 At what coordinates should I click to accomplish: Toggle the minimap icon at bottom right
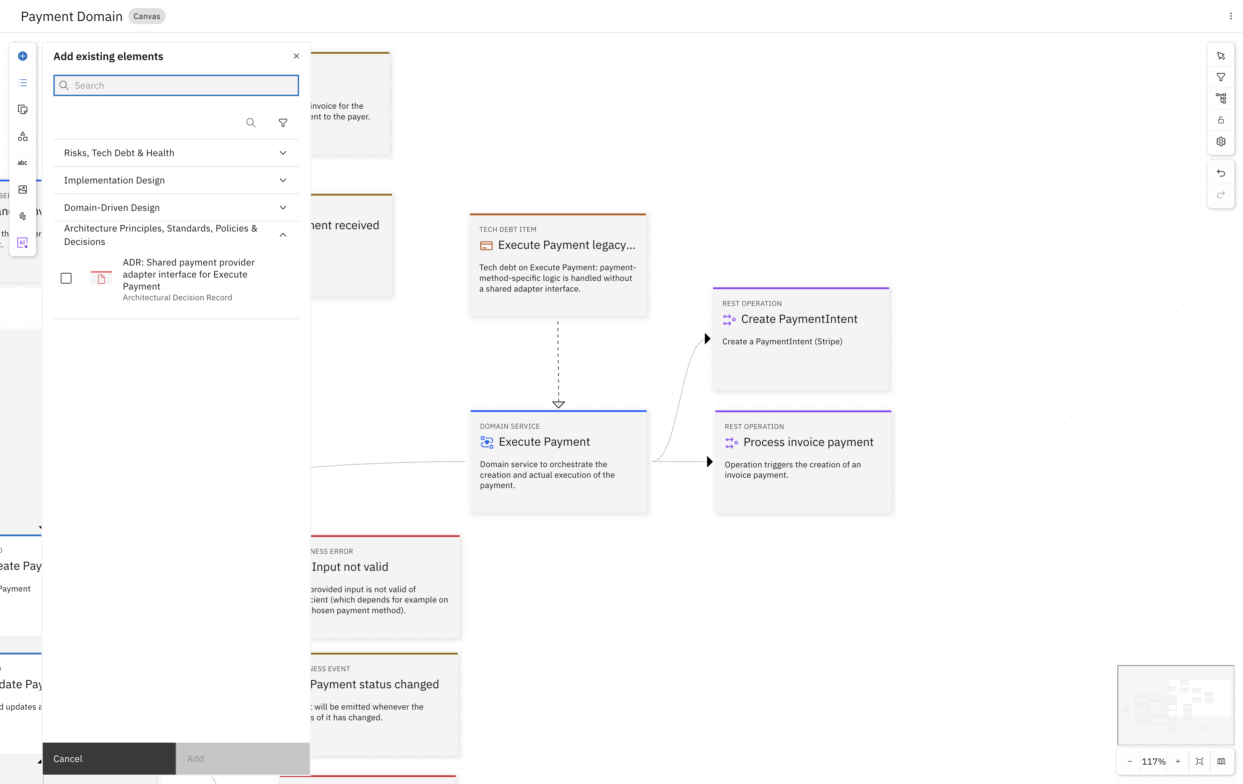[x=1221, y=761]
